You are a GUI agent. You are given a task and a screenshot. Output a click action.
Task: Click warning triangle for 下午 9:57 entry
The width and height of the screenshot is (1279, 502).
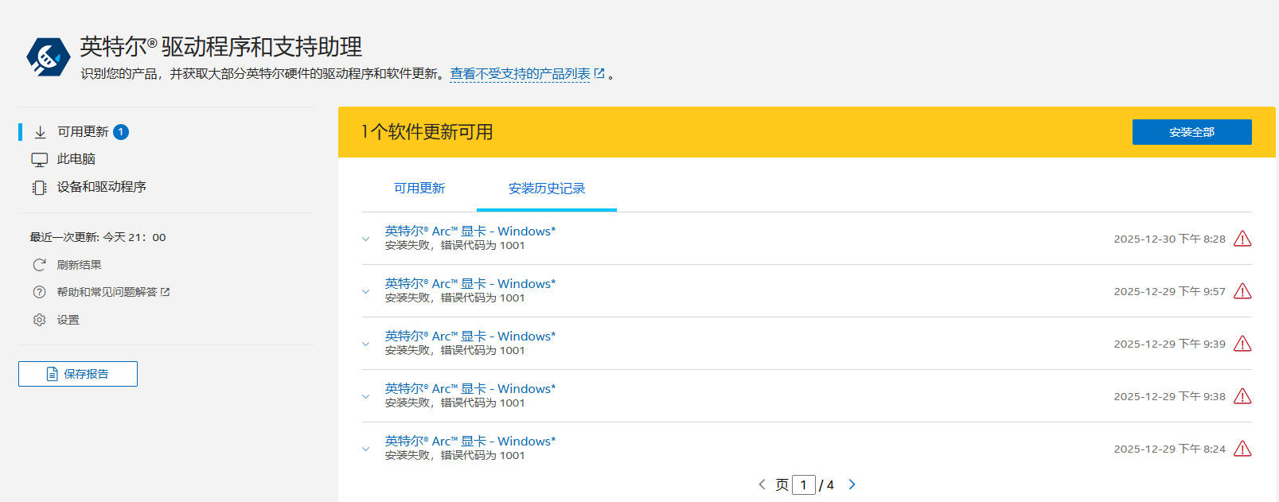tap(1242, 291)
